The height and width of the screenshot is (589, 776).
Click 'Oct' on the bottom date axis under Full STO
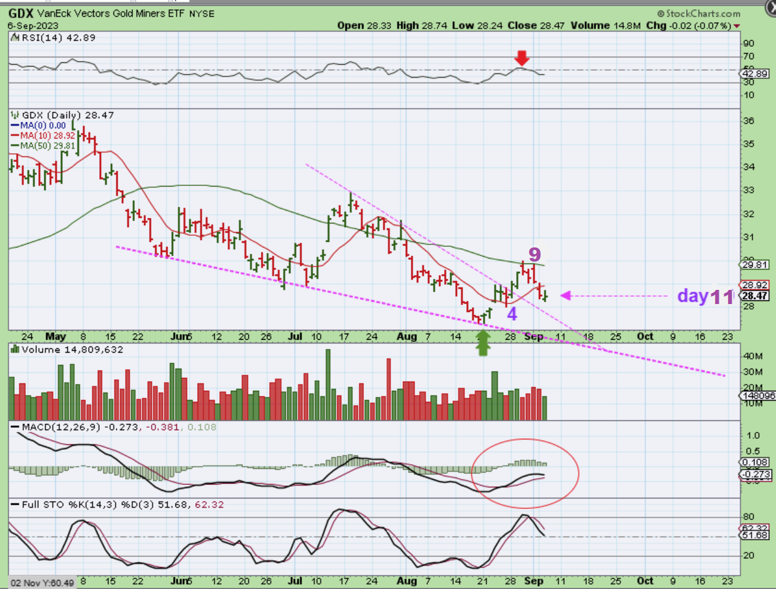645,581
